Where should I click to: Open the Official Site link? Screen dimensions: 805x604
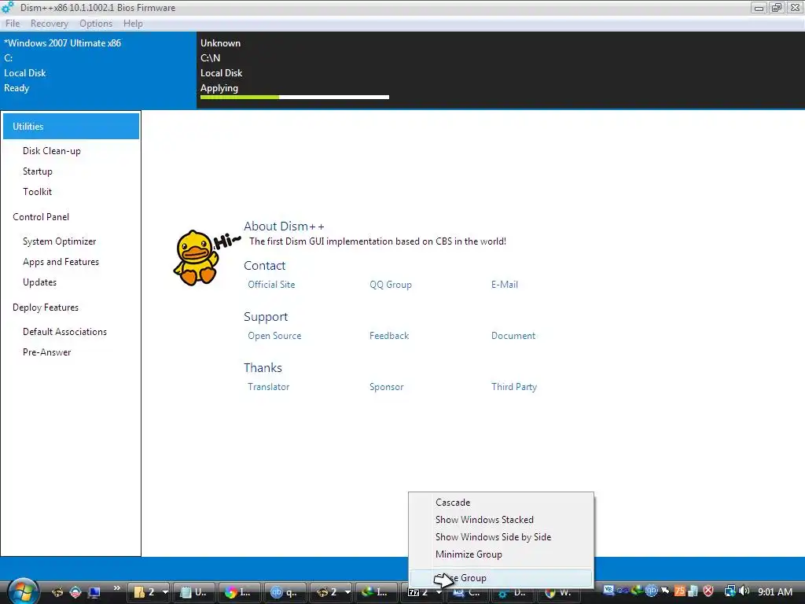coord(271,285)
